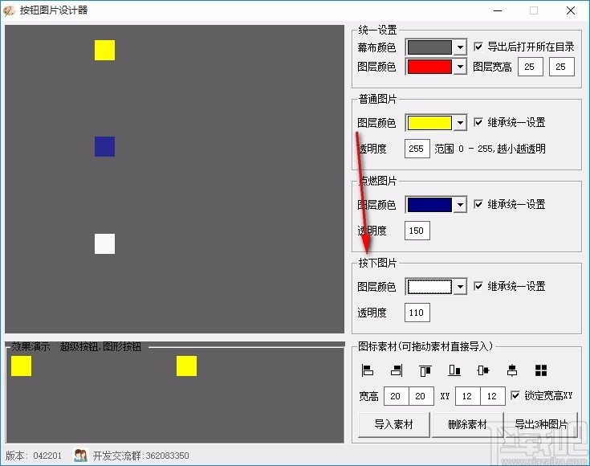Select the white square on the canvas
The height and width of the screenshot is (466, 590).
(x=104, y=243)
